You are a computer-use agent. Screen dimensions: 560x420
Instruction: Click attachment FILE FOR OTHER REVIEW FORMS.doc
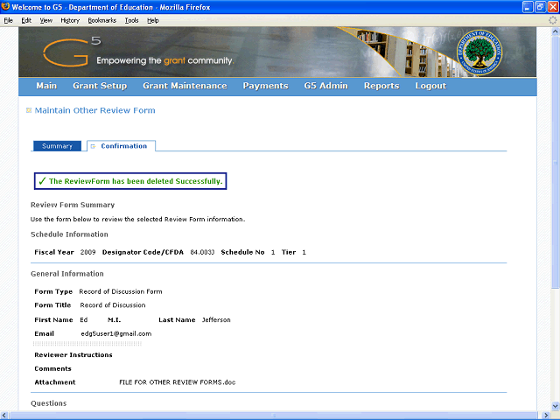coord(178,382)
